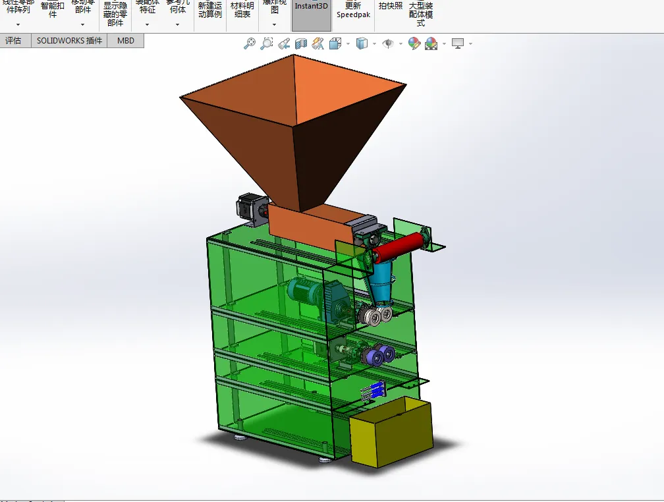The image size is (664, 502).
Task: Click the 更新 Speedpak command
Action: [x=353, y=10]
